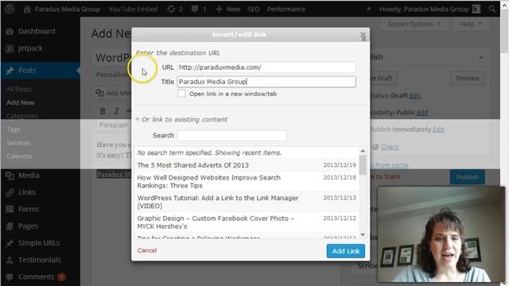This screenshot has height=286, width=509.
Task: Open SEO menu in admin bar
Action: tap(254, 9)
